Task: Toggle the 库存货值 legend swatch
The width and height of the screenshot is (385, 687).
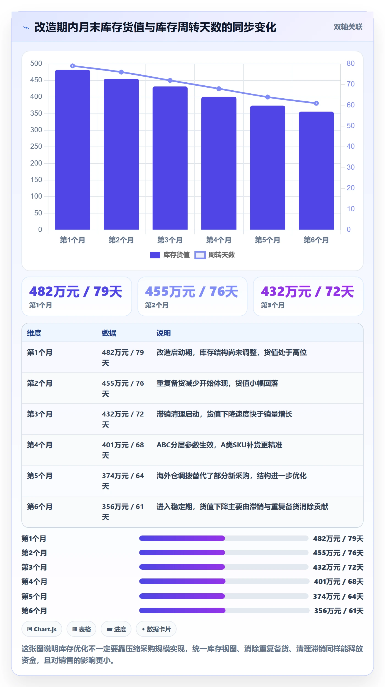Action: (155, 255)
